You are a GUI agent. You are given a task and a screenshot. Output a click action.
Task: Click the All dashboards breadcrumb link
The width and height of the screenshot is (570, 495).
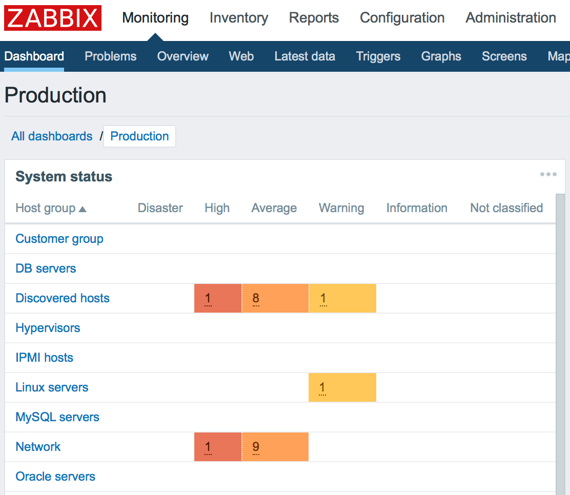pyautogui.click(x=52, y=136)
